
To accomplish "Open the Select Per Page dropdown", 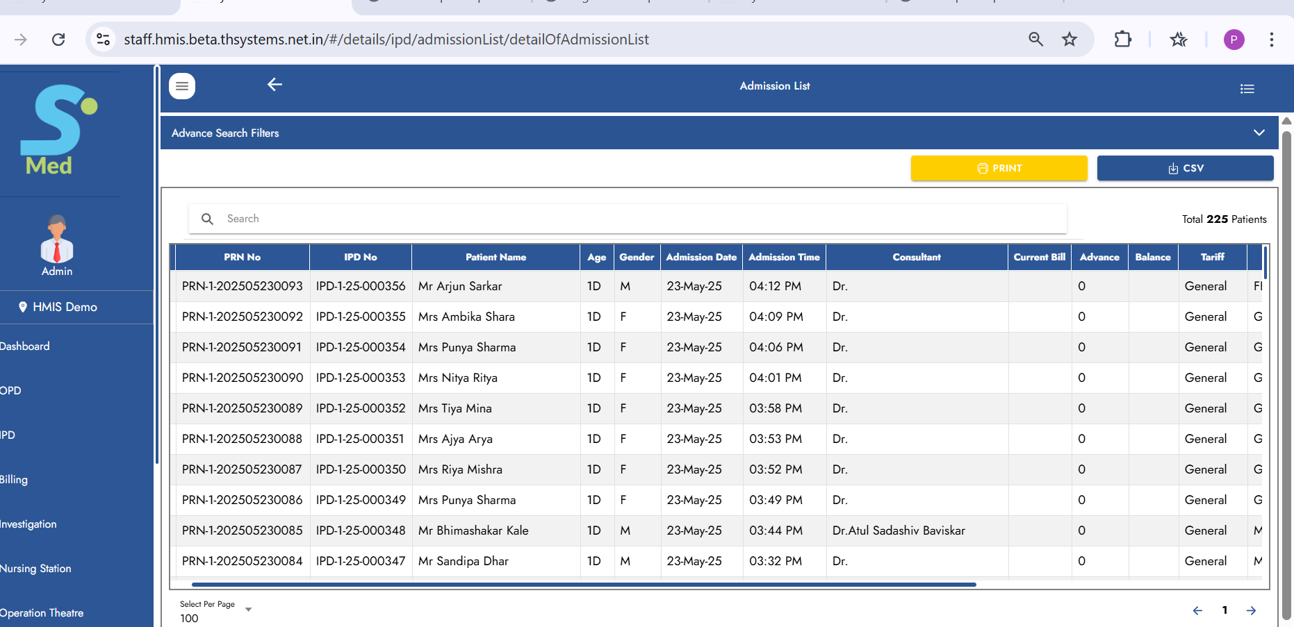I will (215, 612).
